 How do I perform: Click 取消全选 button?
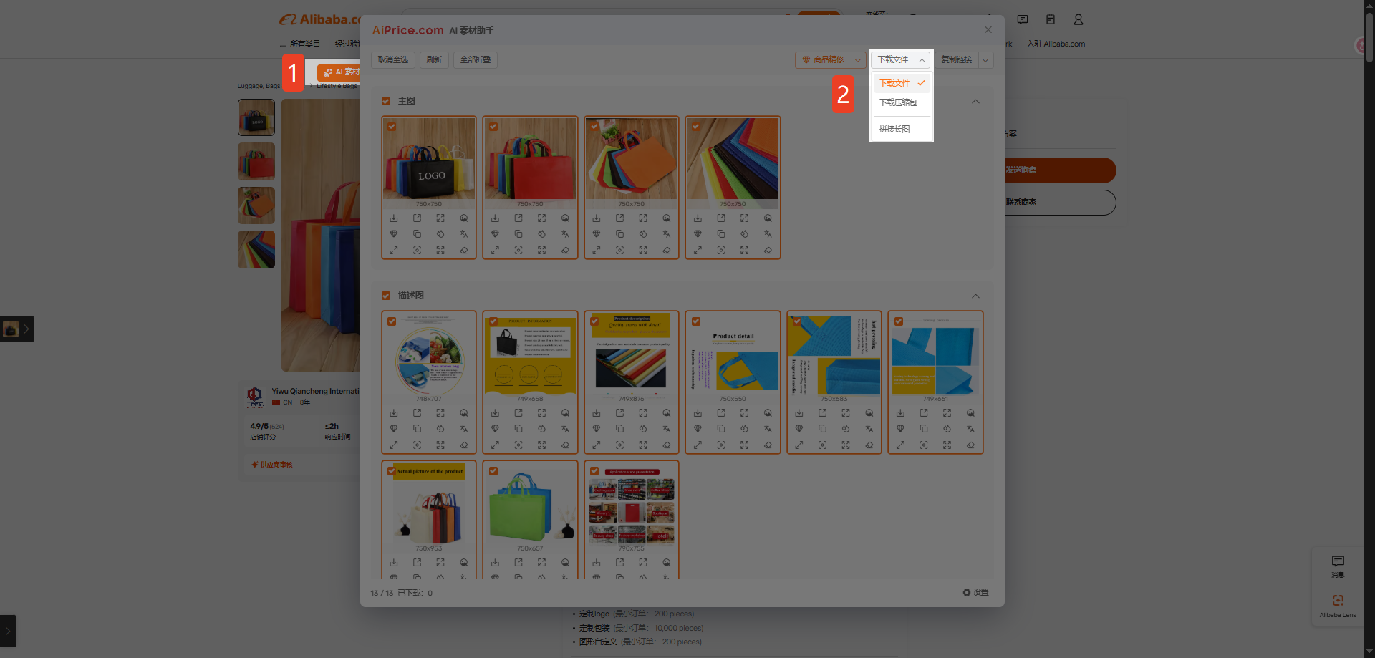point(393,60)
